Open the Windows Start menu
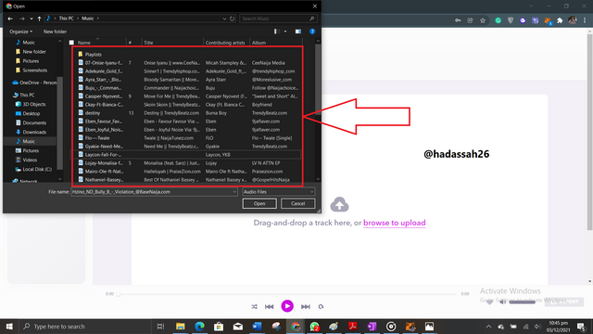The image size is (593, 334). pos(9,327)
